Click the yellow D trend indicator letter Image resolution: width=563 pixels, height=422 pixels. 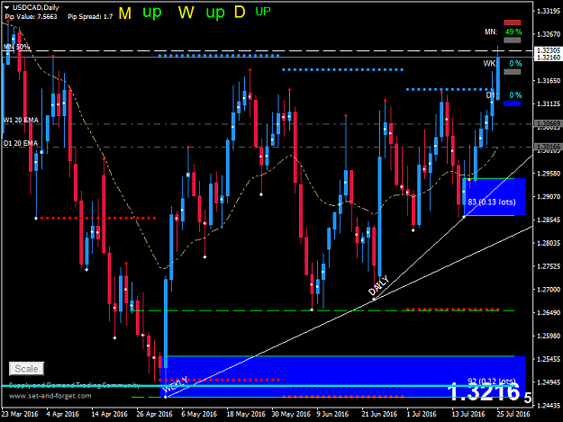(240, 13)
